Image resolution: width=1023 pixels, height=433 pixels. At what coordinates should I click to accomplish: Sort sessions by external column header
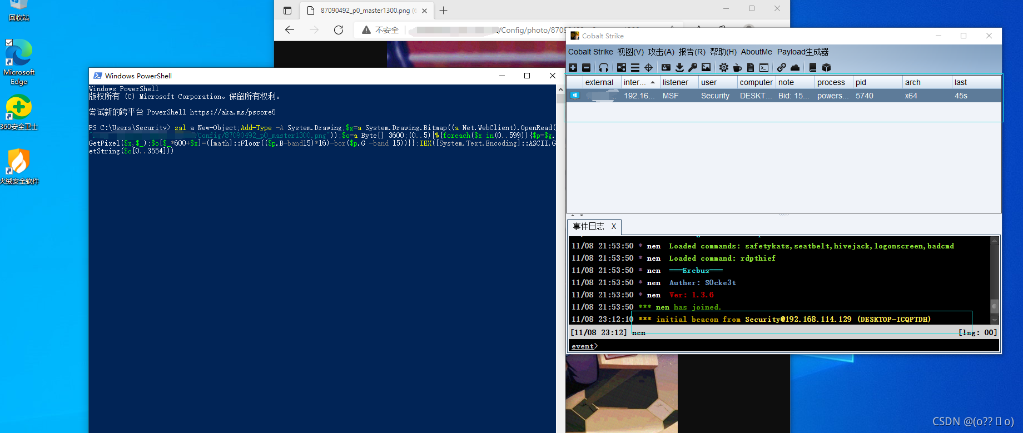602,82
